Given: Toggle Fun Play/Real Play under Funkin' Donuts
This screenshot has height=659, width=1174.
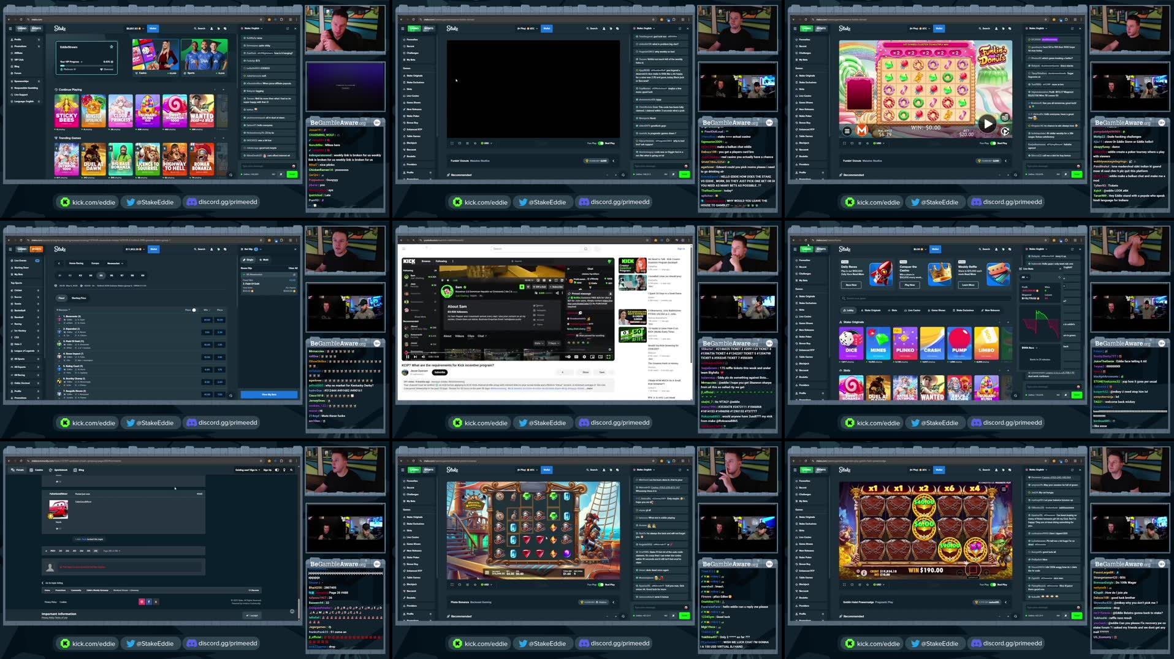Looking at the screenshot, I should (993, 143).
